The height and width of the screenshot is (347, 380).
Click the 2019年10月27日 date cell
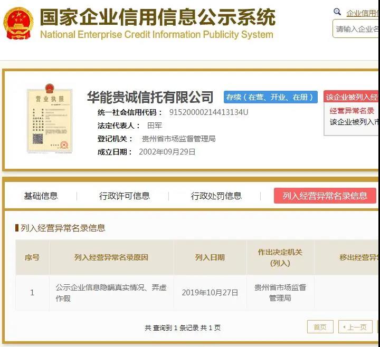click(x=210, y=292)
